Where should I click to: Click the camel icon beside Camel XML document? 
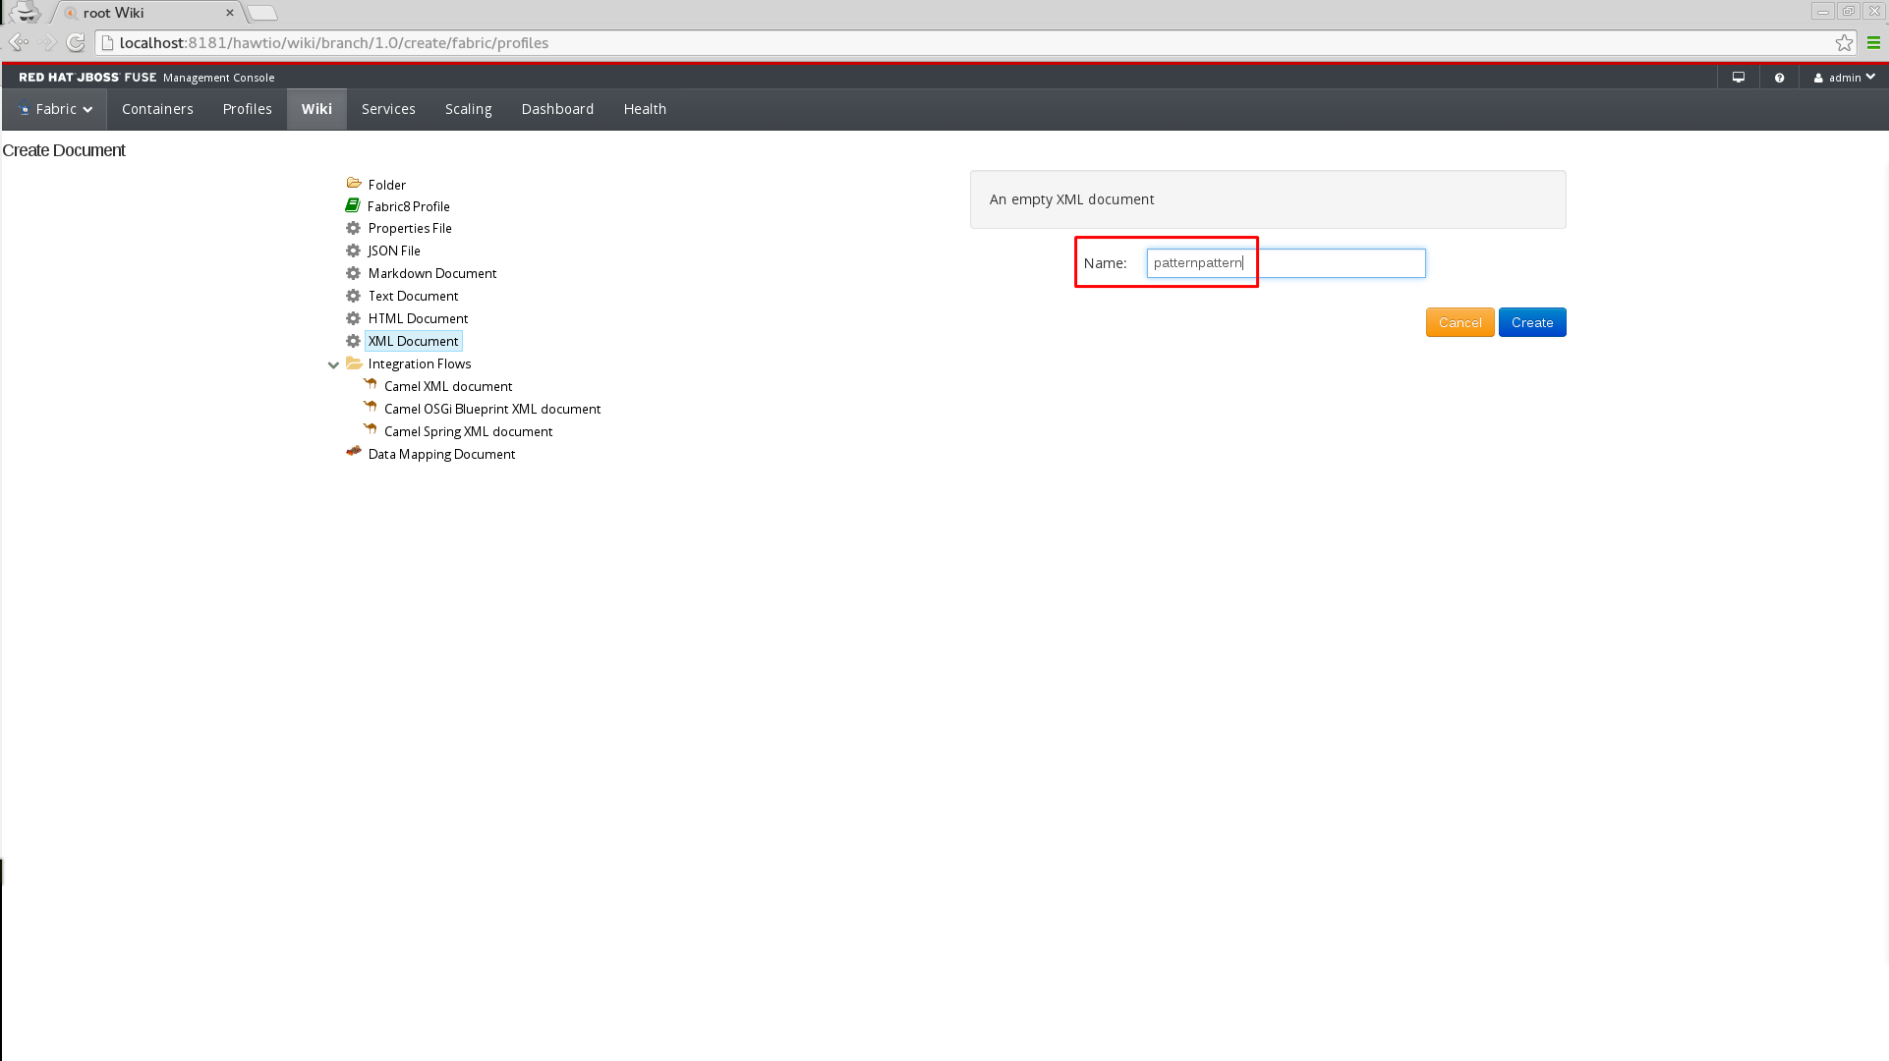pos(371,385)
